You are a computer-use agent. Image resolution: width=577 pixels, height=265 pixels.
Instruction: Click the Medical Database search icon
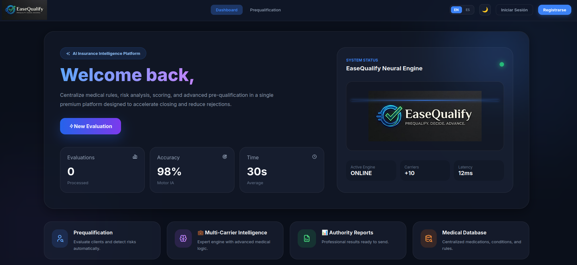click(x=429, y=238)
